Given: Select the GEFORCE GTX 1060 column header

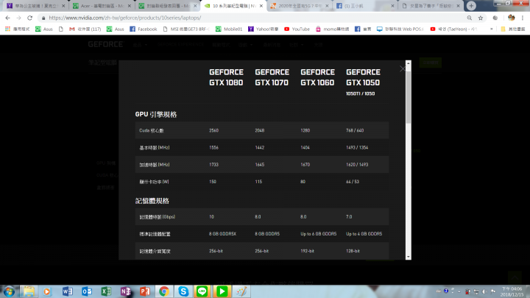Looking at the screenshot, I should tap(318, 77).
